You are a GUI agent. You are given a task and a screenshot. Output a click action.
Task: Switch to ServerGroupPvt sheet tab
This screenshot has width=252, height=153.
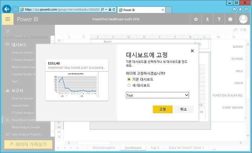104,148
